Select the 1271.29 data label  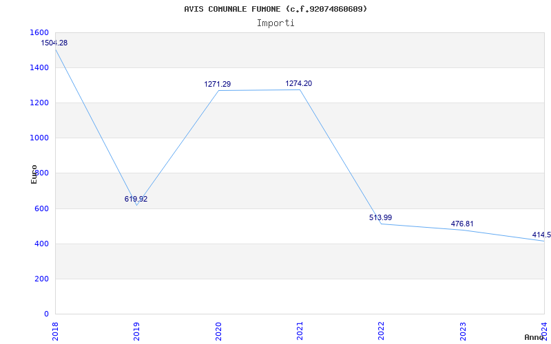tap(218, 84)
